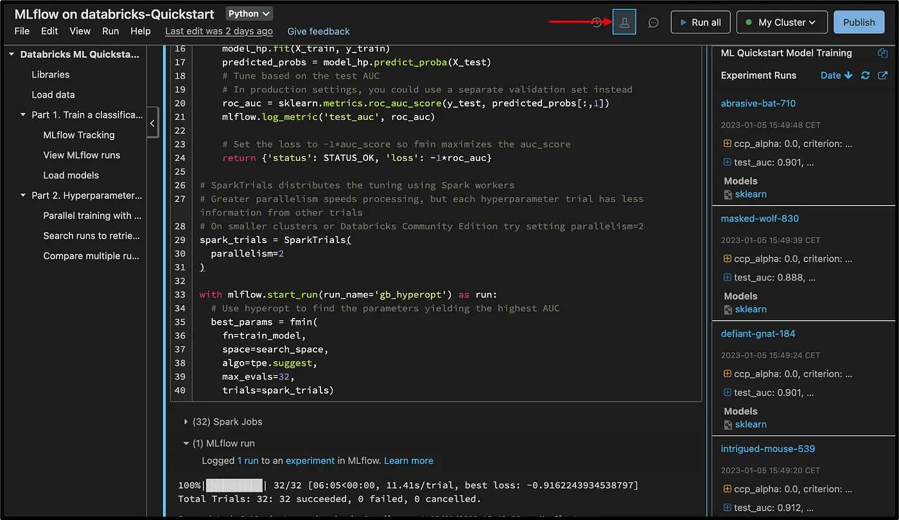
Task: Expand the (32) Spark Jobs section
Action: (x=186, y=421)
